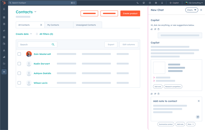Focus the contacts table Search field
Screen dimensions: 205x130
tap(37, 44)
